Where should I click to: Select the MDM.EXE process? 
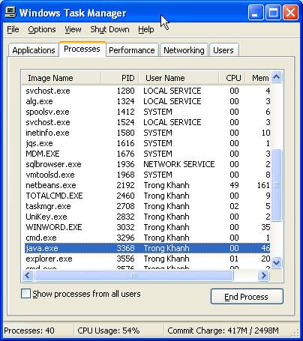tap(148, 154)
